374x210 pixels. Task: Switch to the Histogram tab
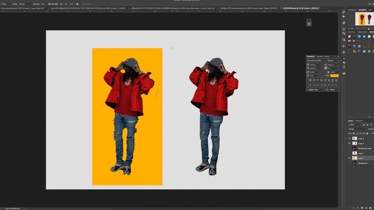[x=352, y=10]
